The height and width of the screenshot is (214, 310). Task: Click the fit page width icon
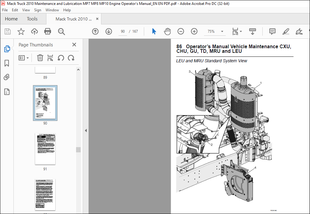pos(235,31)
